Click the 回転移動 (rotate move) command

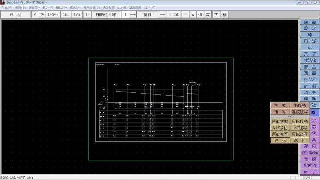point(280,121)
